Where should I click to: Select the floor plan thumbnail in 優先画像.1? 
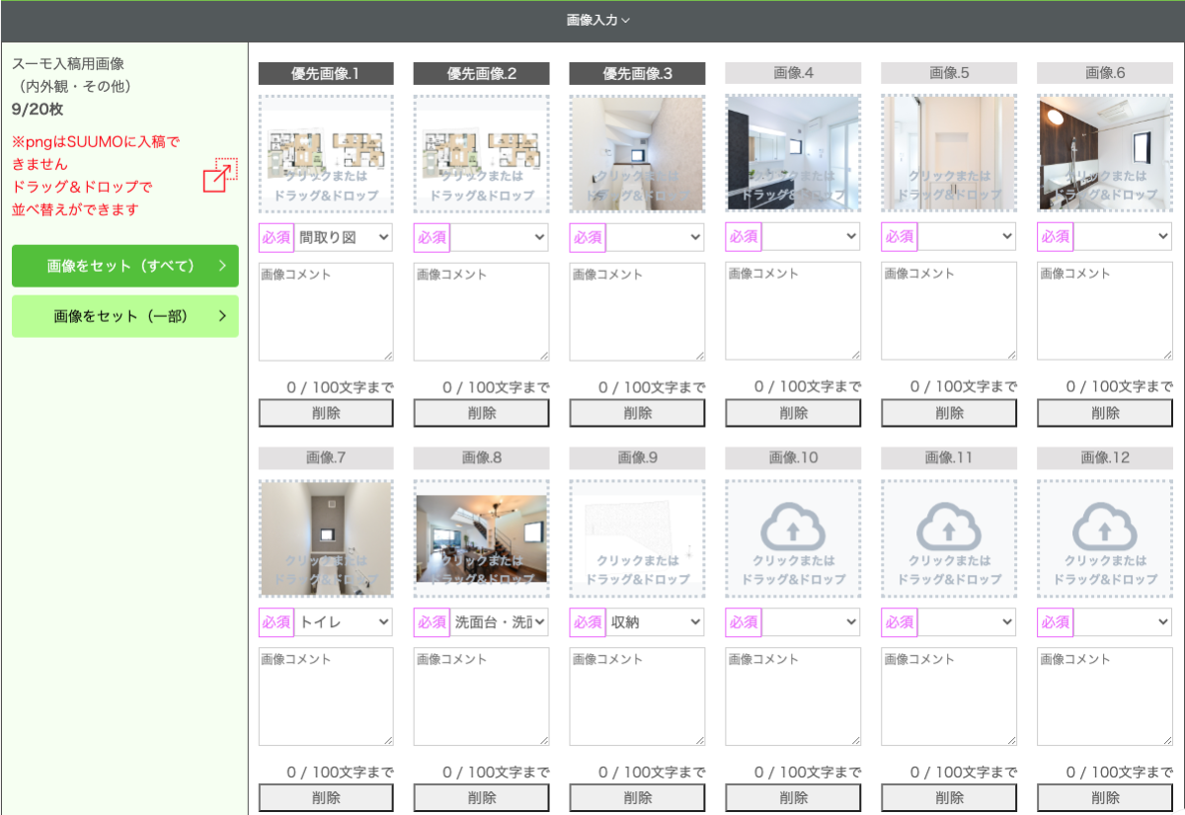click(x=326, y=153)
